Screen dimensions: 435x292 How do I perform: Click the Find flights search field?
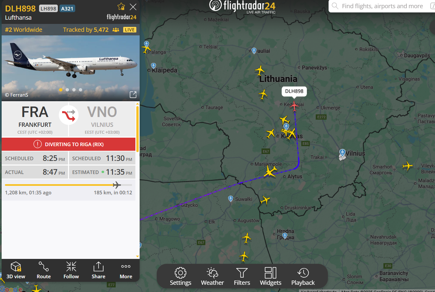(382, 6)
